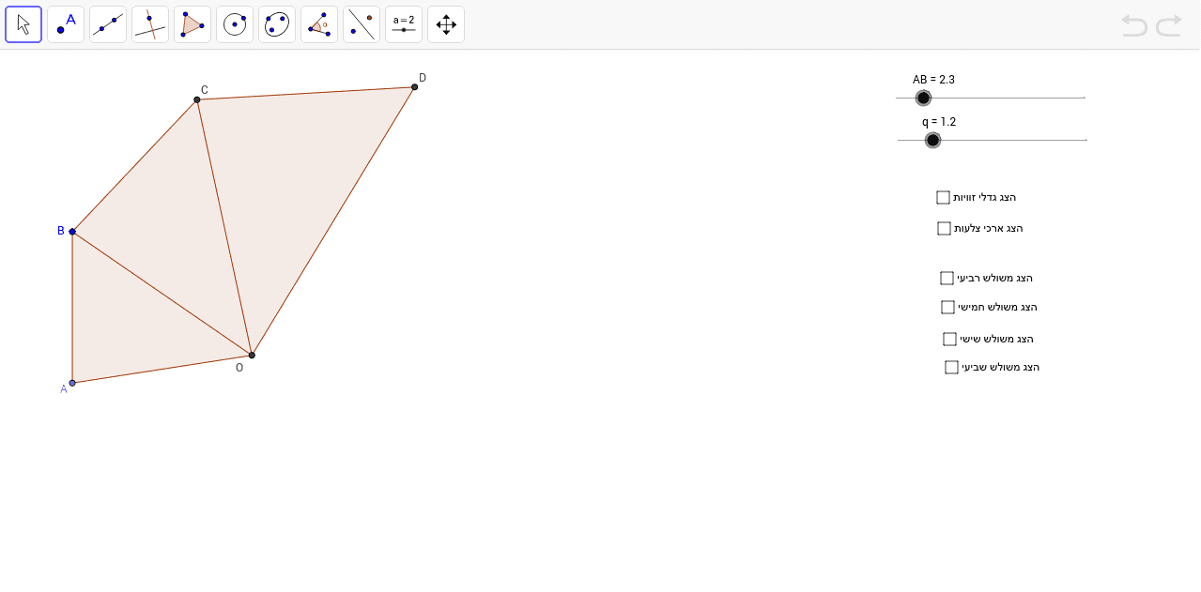1201x592 pixels.
Task: Enable the הצג משולש חמישי checkbox
Action: click(947, 307)
